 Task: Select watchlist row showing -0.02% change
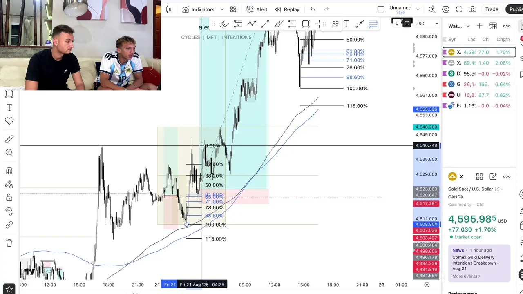point(479,73)
